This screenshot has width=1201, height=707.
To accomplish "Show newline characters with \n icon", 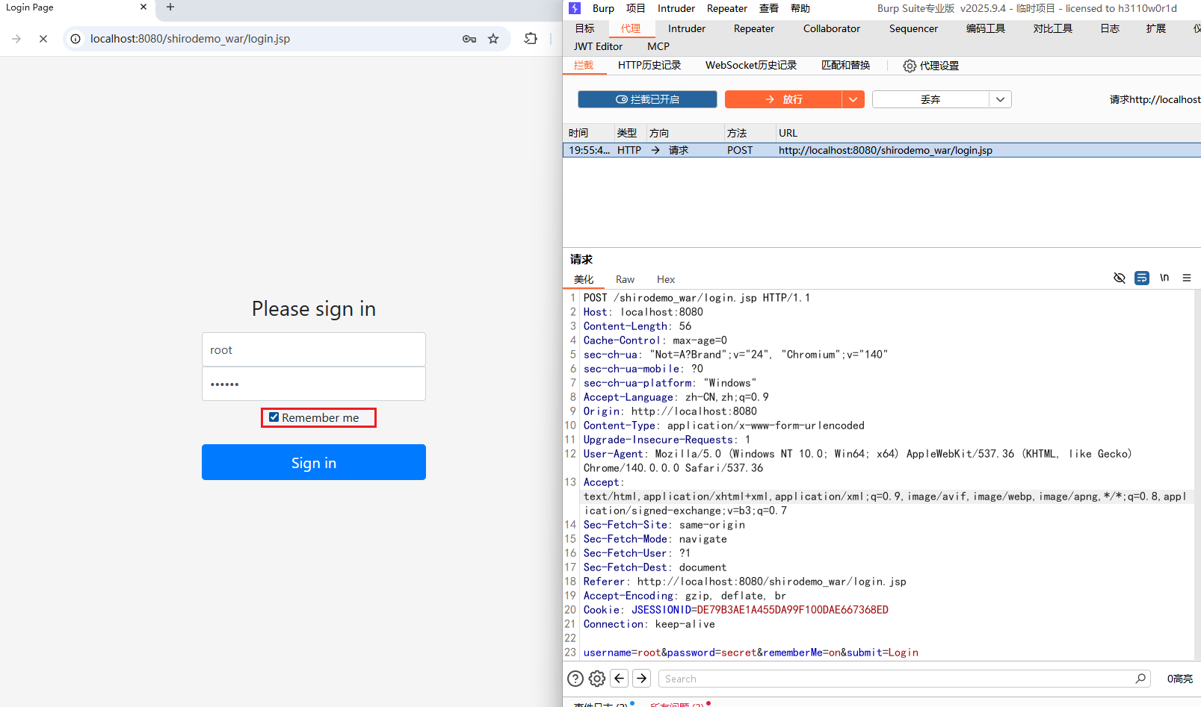I will point(1164,278).
